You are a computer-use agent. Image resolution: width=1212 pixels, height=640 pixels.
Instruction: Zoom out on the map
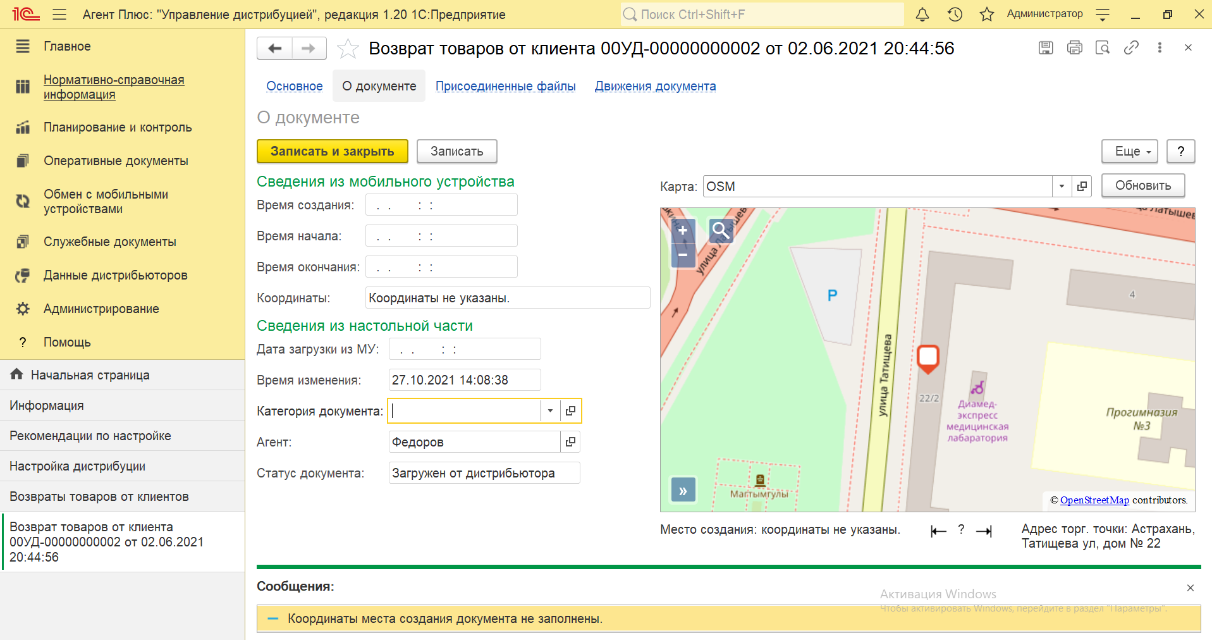[x=683, y=255]
